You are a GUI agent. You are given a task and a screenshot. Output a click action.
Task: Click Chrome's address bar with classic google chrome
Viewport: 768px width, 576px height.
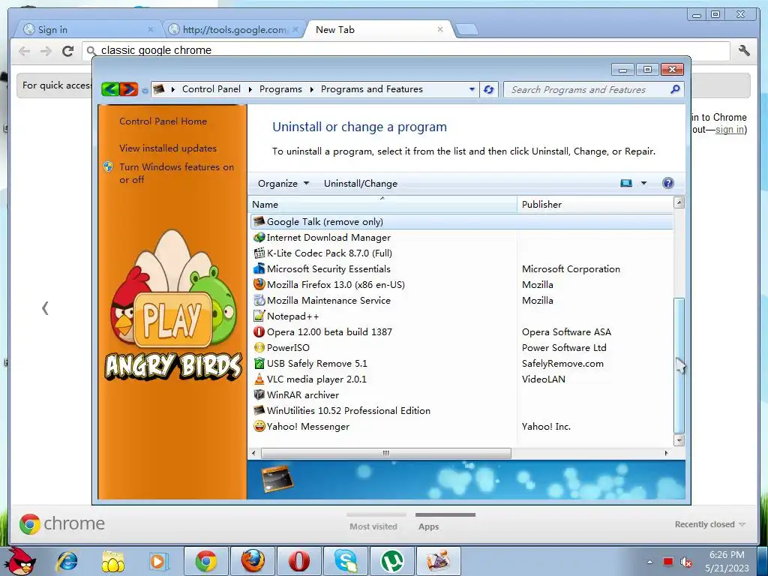coord(406,50)
